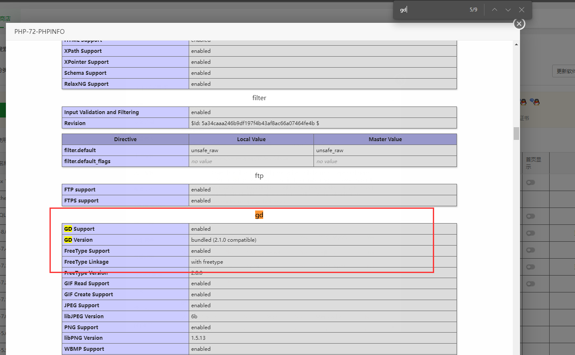Viewport: 575px width, 355px height.
Task: Select the WBMP Support label
Action: tap(84, 349)
